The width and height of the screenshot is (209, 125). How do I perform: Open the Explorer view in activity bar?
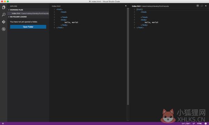coord(3,7)
